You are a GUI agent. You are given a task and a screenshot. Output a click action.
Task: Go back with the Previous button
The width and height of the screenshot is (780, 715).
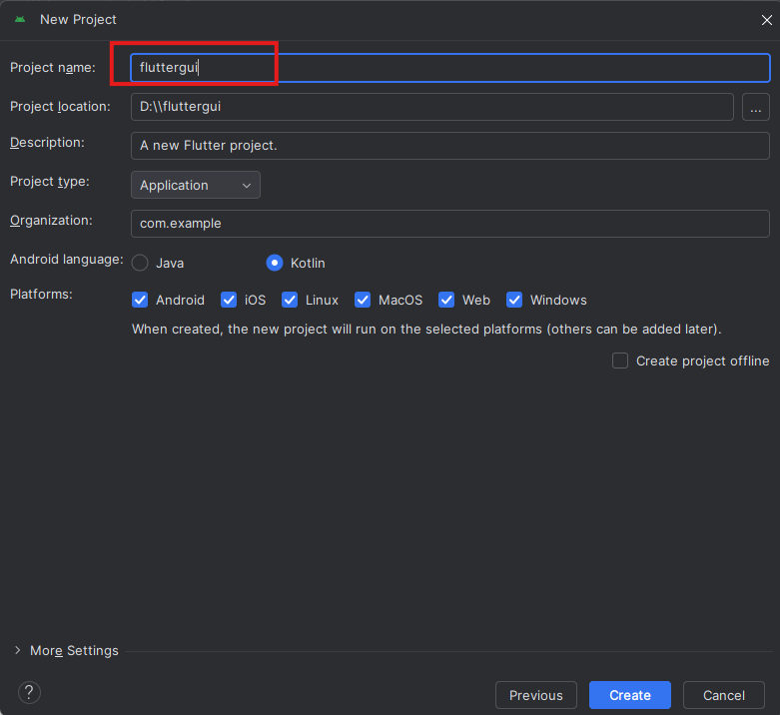click(x=535, y=695)
